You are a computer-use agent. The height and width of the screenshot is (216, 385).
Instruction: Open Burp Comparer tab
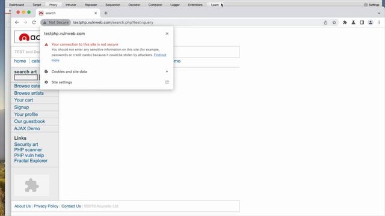[155, 5]
